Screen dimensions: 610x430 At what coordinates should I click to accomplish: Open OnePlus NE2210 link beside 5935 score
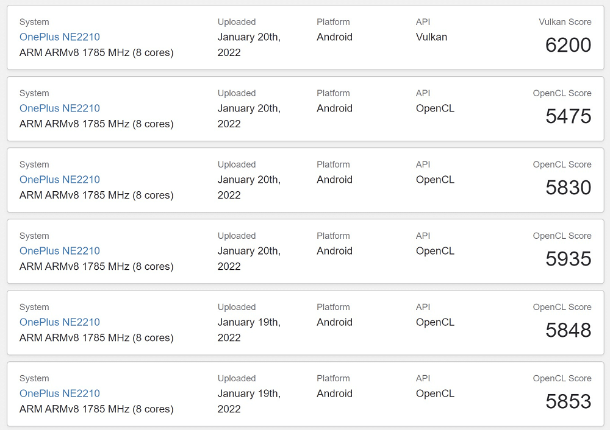tap(60, 251)
